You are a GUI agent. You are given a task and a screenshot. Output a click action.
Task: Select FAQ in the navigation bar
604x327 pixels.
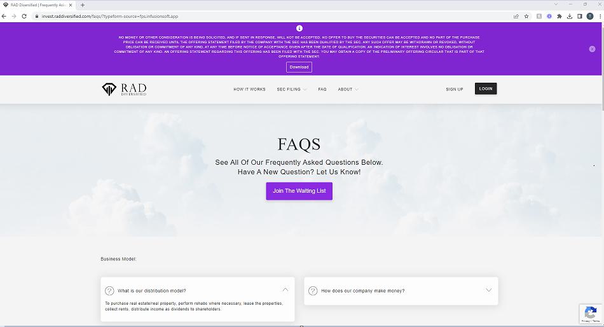(x=322, y=89)
